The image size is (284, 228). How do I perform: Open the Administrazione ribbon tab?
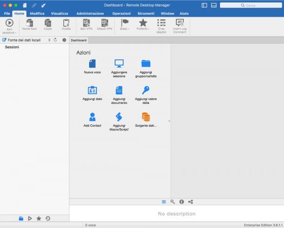coord(90,13)
